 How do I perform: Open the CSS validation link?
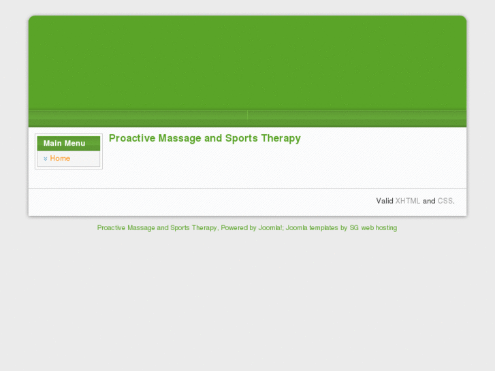tap(445, 201)
